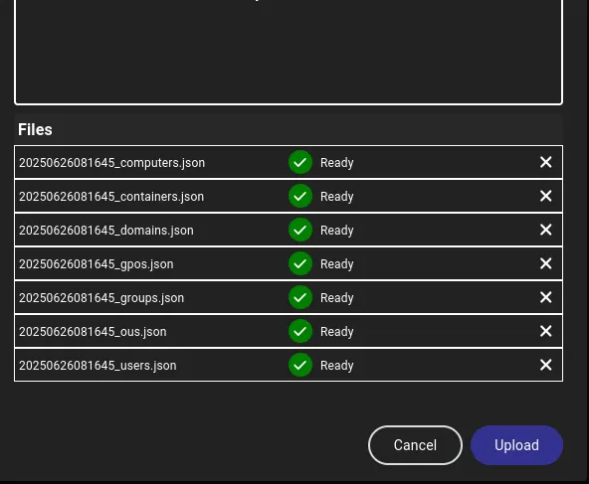This screenshot has width=589, height=484.
Task: Click the green checkmark for gpos.json
Action: (x=300, y=263)
